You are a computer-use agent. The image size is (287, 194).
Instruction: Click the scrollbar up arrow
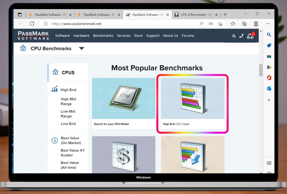pyautogui.click(x=261, y=31)
